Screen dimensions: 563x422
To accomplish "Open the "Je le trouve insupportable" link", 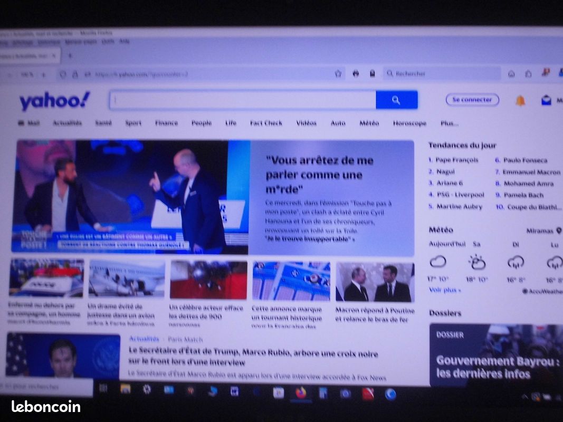I will tap(310, 239).
